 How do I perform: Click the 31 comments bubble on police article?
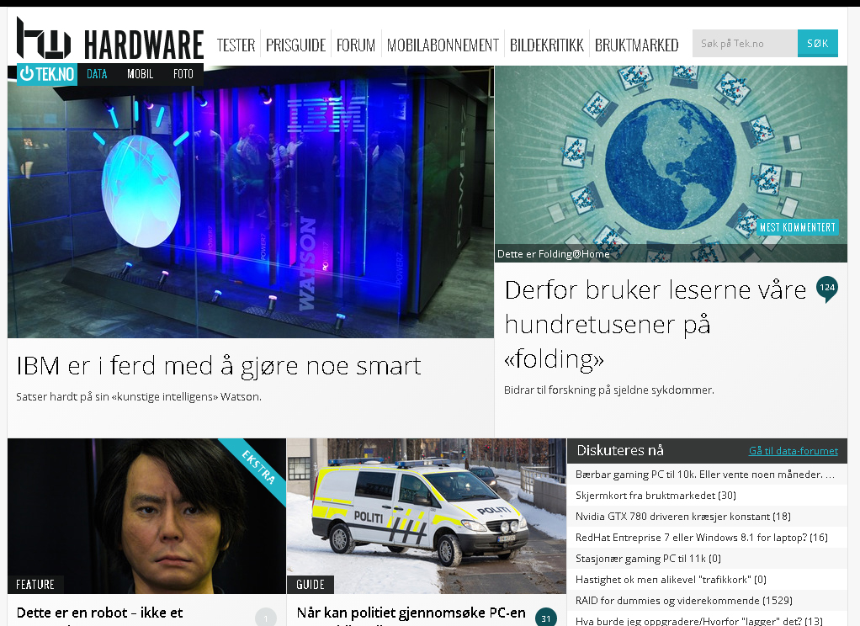(x=546, y=618)
